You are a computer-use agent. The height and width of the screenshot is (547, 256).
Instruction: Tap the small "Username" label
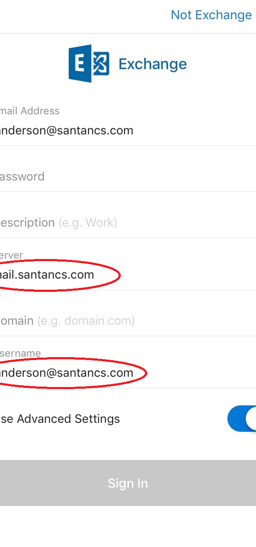point(20,353)
